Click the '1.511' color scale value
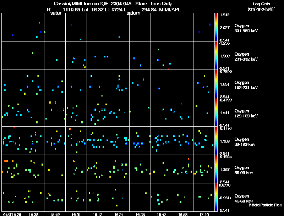284x216 pixels. point(225,113)
